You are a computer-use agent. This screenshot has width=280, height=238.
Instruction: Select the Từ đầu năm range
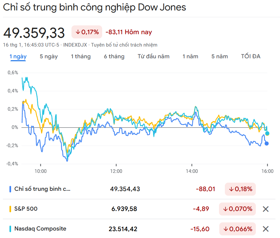[x=153, y=56]
